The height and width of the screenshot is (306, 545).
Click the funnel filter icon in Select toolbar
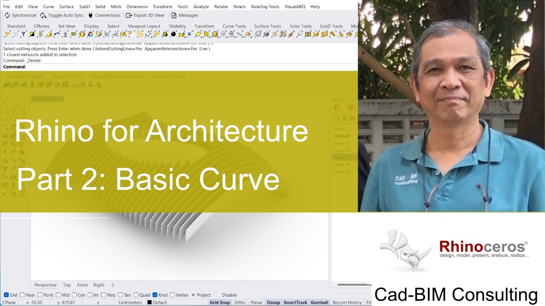(x=24, y=34)
